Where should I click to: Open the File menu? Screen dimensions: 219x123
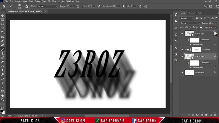(x=7, y=1)
